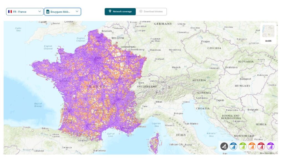Toggle the green 3G coverage layer icon

pyautogui.click(x=243, y=146)
